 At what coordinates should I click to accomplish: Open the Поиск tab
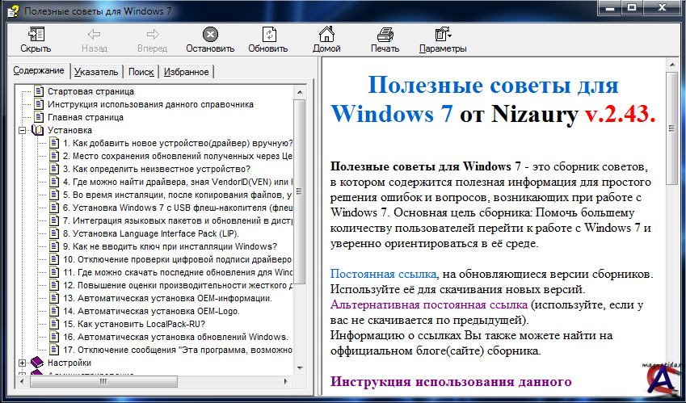[x=141, y=72]
